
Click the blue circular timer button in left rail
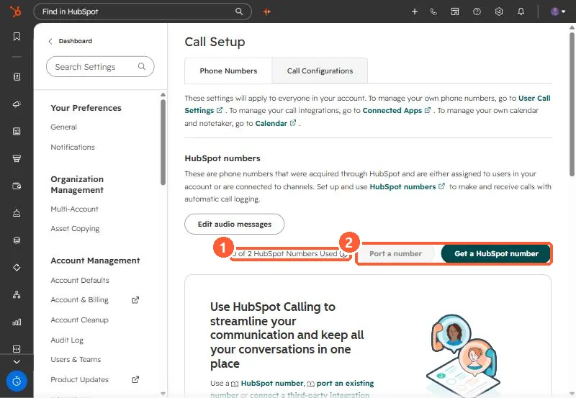click(x=17, y=381)
